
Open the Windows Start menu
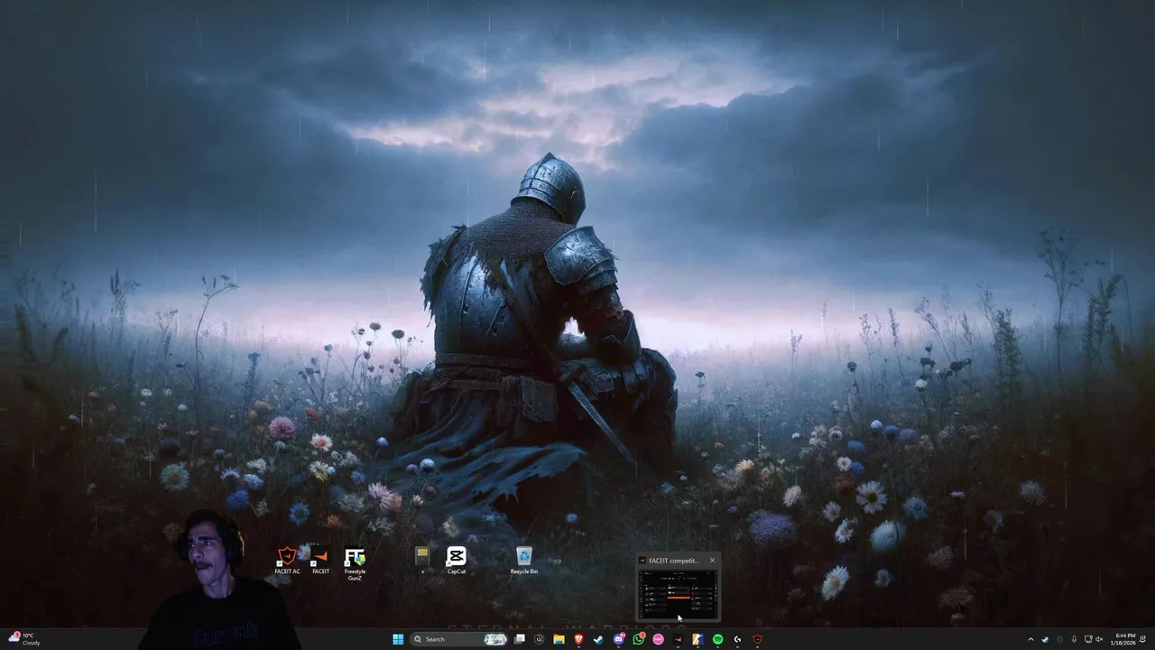point(398,639)
